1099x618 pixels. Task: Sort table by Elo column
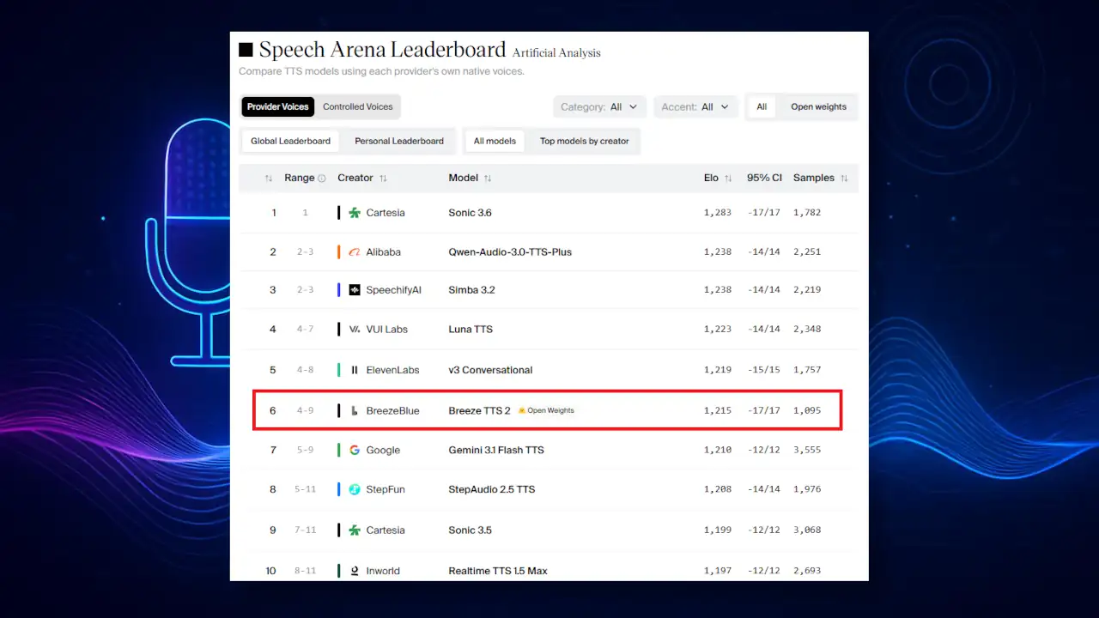[728, 179]
